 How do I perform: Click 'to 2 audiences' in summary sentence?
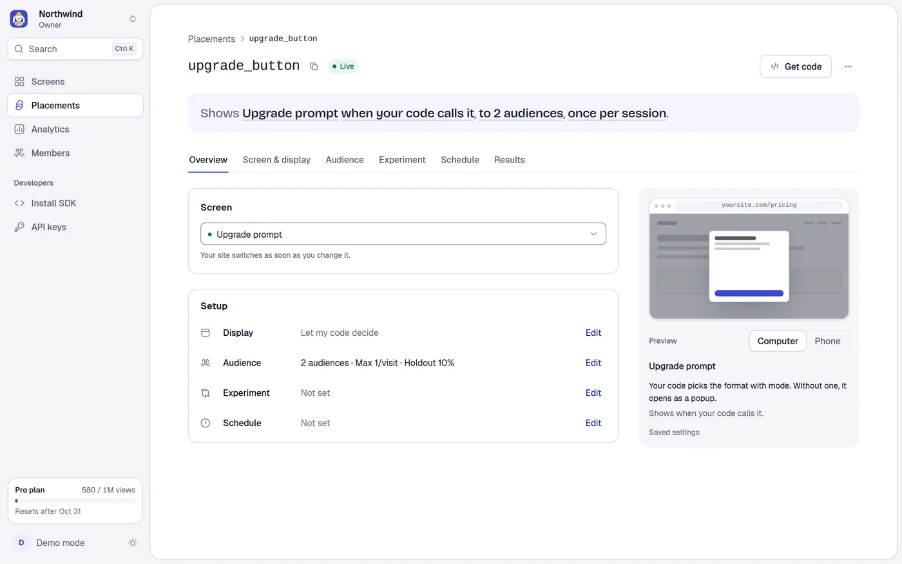click(x=521, y=113)
